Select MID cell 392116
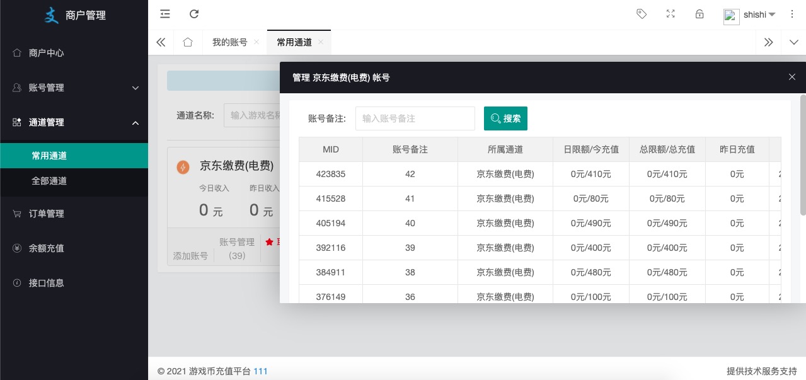This screenshot has width=806, height=380. (331, 248)
